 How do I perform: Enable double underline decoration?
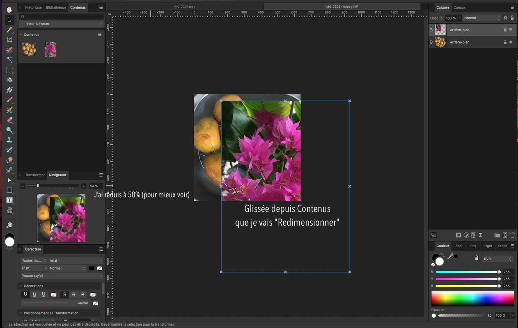[x=44, y=294]
